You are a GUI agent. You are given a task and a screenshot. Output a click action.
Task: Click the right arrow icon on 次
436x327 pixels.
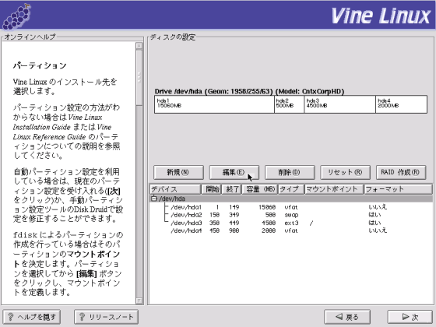[406, 316]
